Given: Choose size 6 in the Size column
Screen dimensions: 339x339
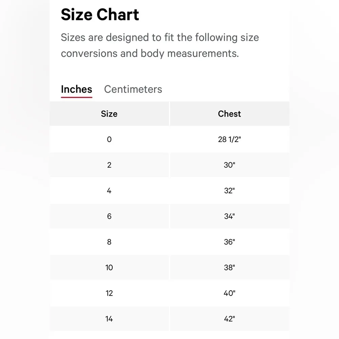Looking at the screenshot, I should [109, 216].
